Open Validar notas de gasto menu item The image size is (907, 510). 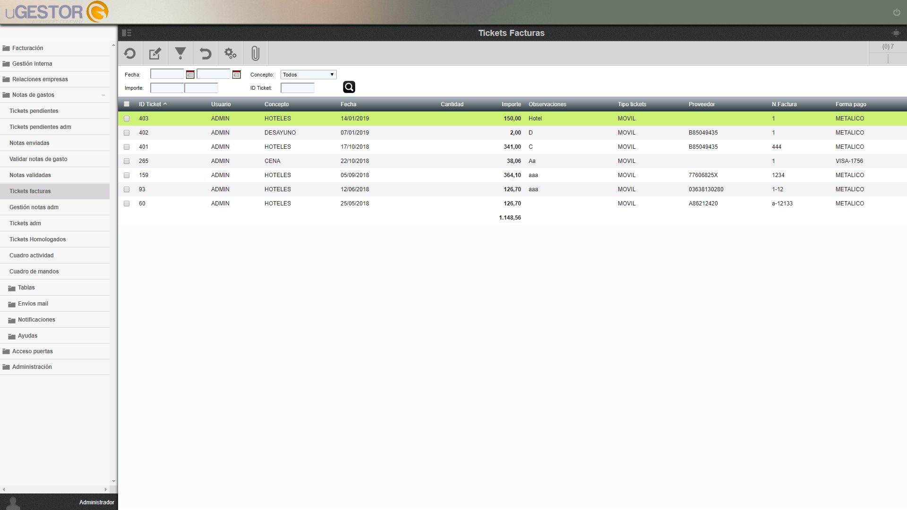pyautogui.click(x=55, y=159)
